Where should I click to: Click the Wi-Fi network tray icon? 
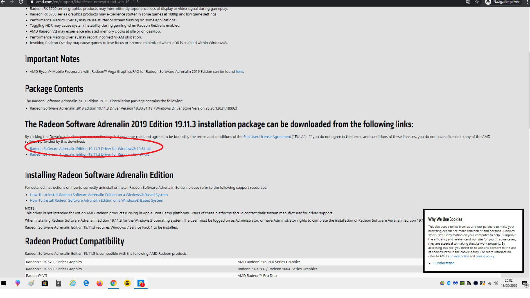pos(489,283)
